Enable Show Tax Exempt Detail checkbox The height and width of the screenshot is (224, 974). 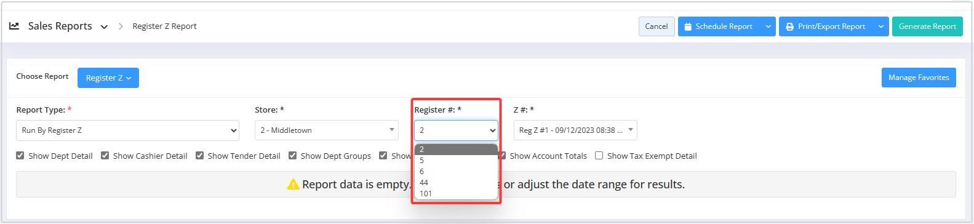599,156
